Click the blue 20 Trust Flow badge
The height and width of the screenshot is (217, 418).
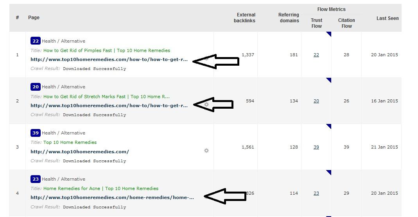pyautogui.click(x=36, y=87)
